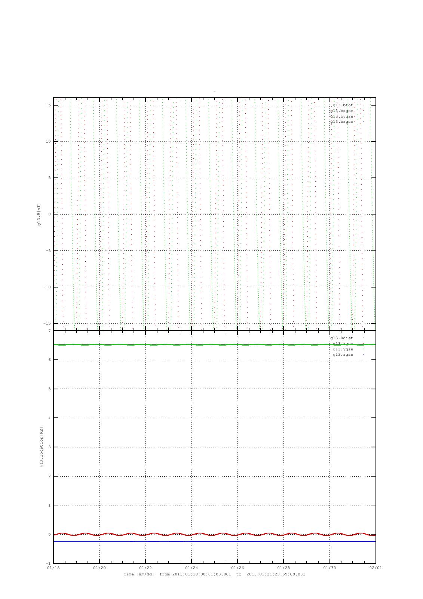Click the 01/30 date tick label
Image resolution: width=423 pixels, height=599 pixels.
point(329,568)
